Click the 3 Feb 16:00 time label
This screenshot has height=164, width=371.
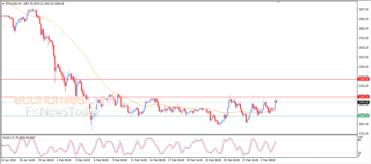[x=83, y=160]
